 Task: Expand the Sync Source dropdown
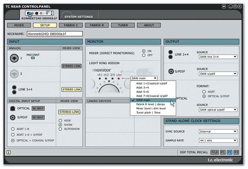pyautogui.click(x=218, y=131)
